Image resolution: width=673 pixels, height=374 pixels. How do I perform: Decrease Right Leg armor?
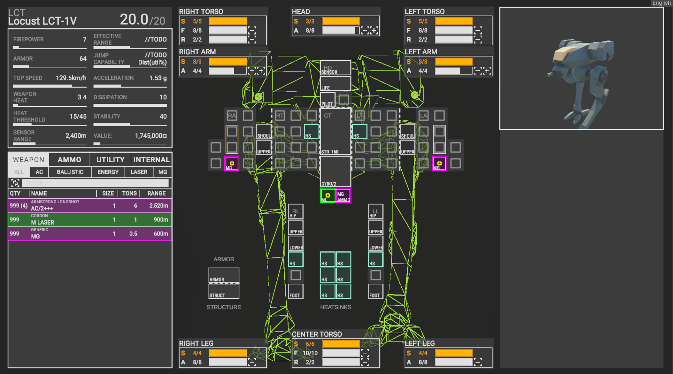tap(252, 362)
